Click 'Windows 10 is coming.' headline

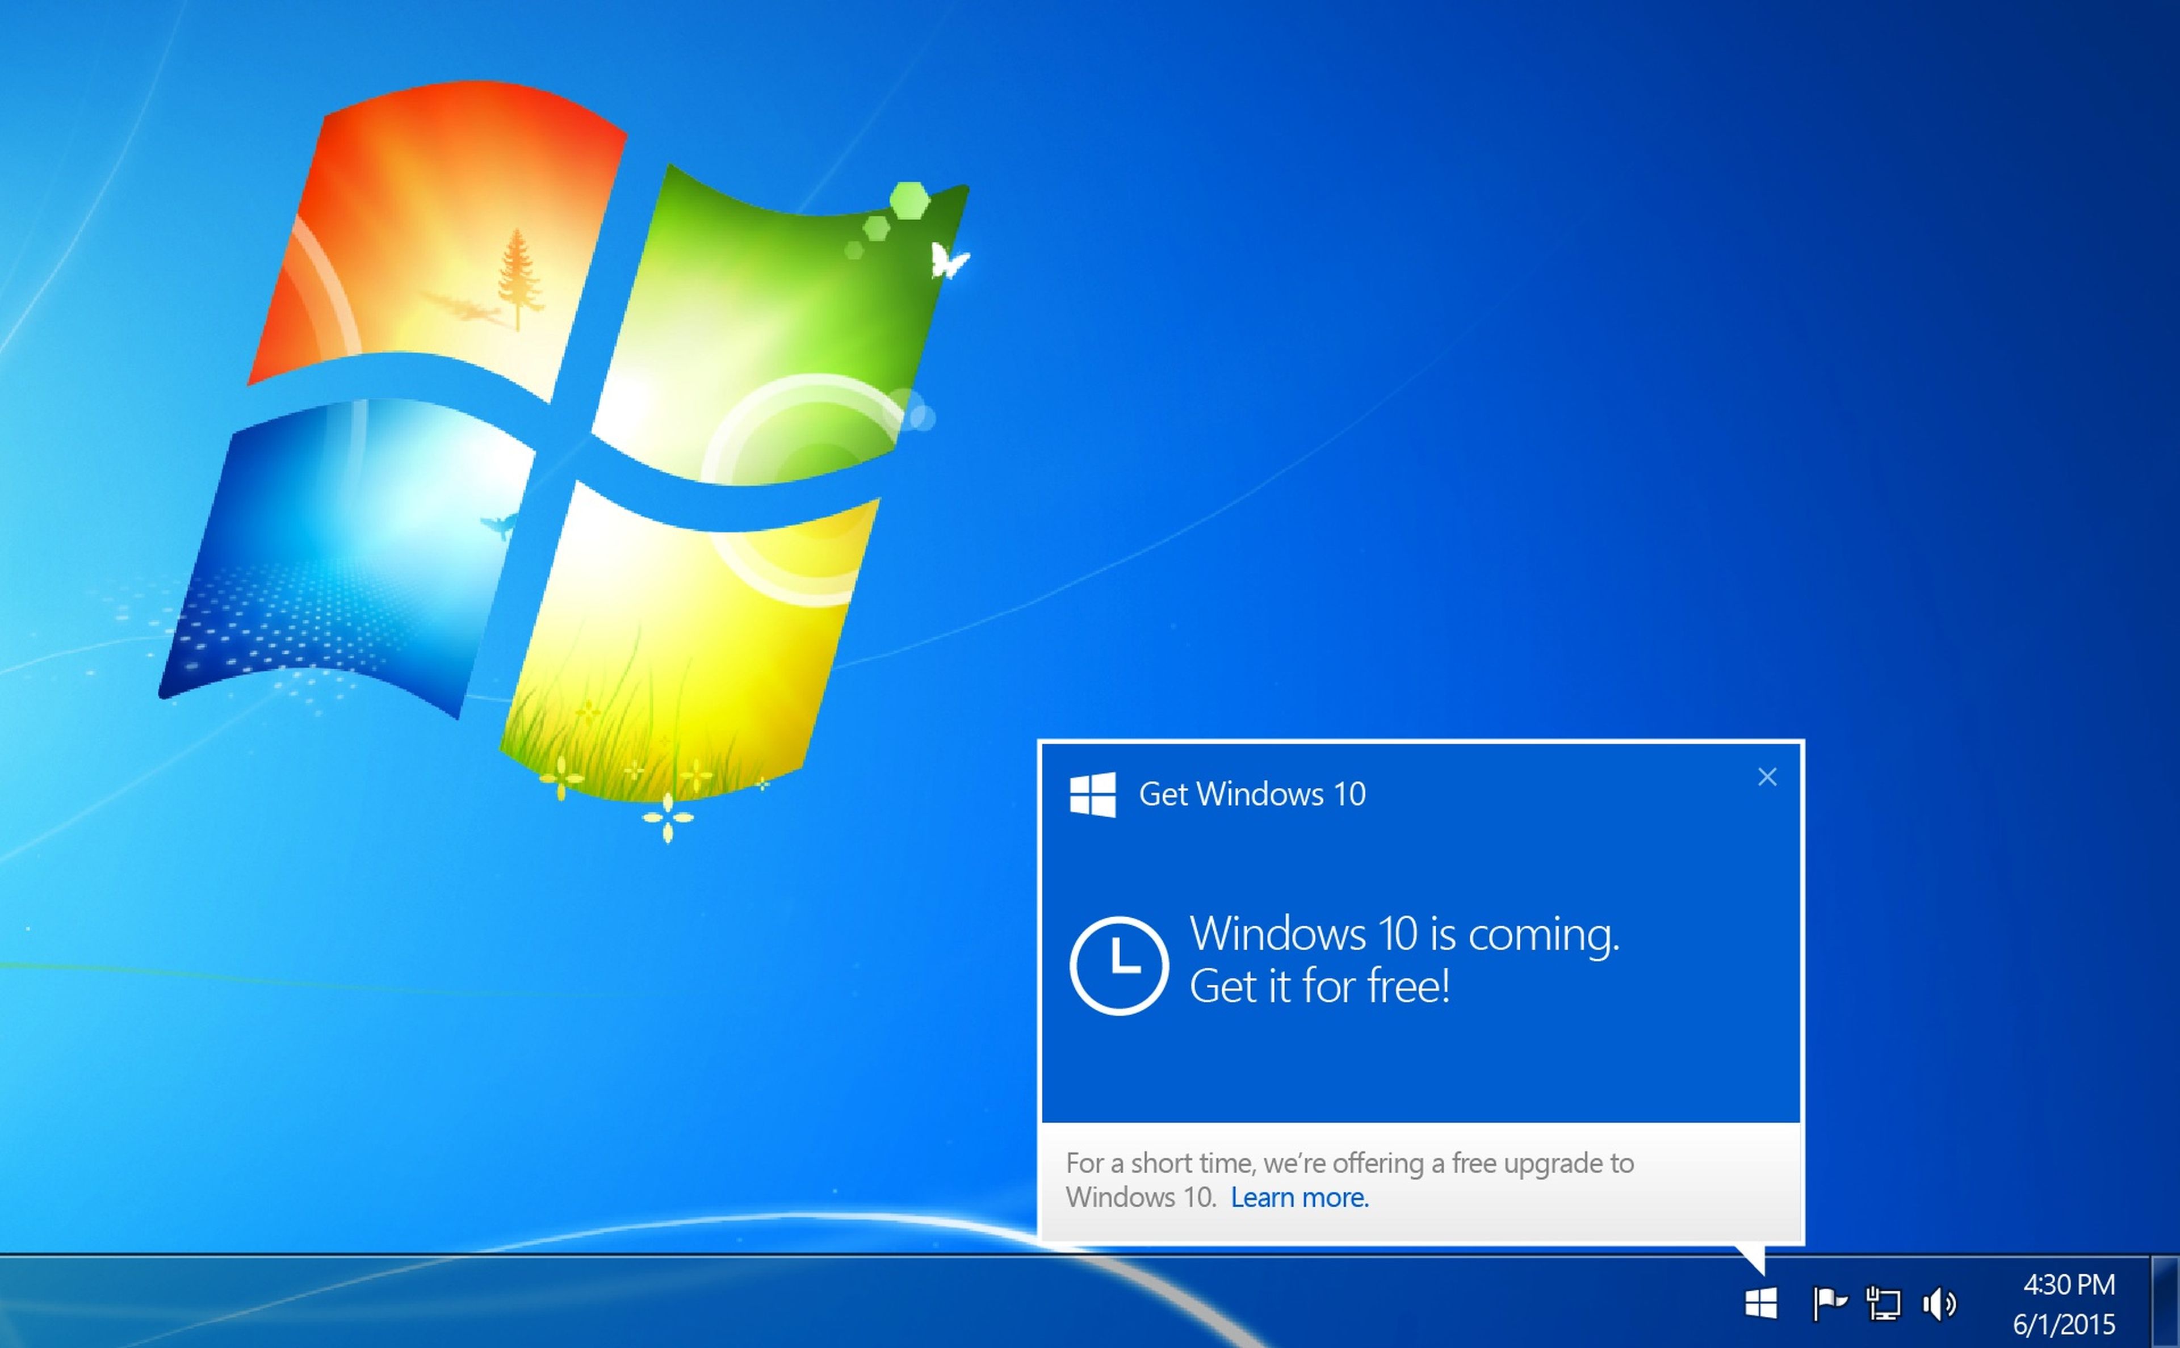(1405, 934)
